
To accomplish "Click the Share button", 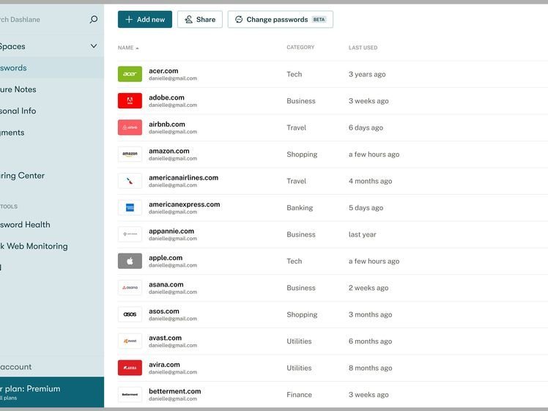I will click(199, 20).
